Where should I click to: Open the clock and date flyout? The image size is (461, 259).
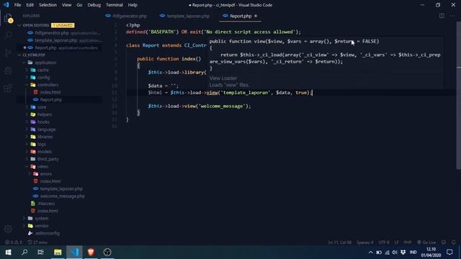(431, 253)
